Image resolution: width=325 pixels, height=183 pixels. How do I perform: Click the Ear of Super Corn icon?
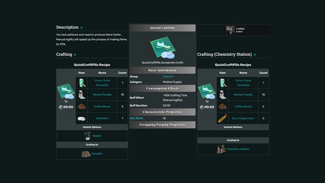(222, 118)
